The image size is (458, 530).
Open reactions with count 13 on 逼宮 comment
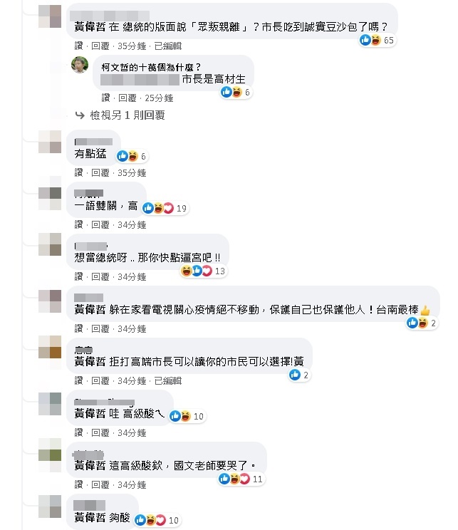point(203,271)
